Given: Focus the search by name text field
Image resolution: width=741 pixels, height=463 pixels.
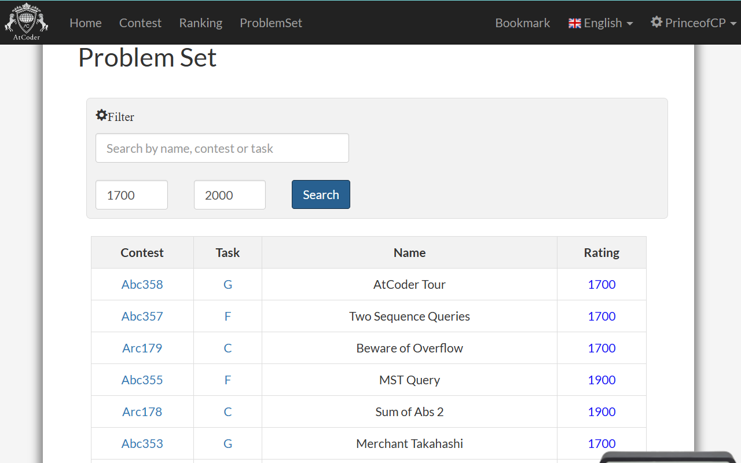Looking at the screenshot, I should click(x=222, y=148).
